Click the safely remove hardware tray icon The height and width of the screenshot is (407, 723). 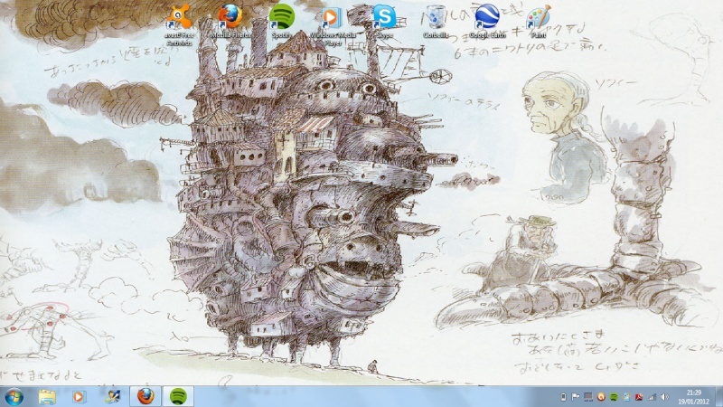pyautogui.click(x=563, y=397)
